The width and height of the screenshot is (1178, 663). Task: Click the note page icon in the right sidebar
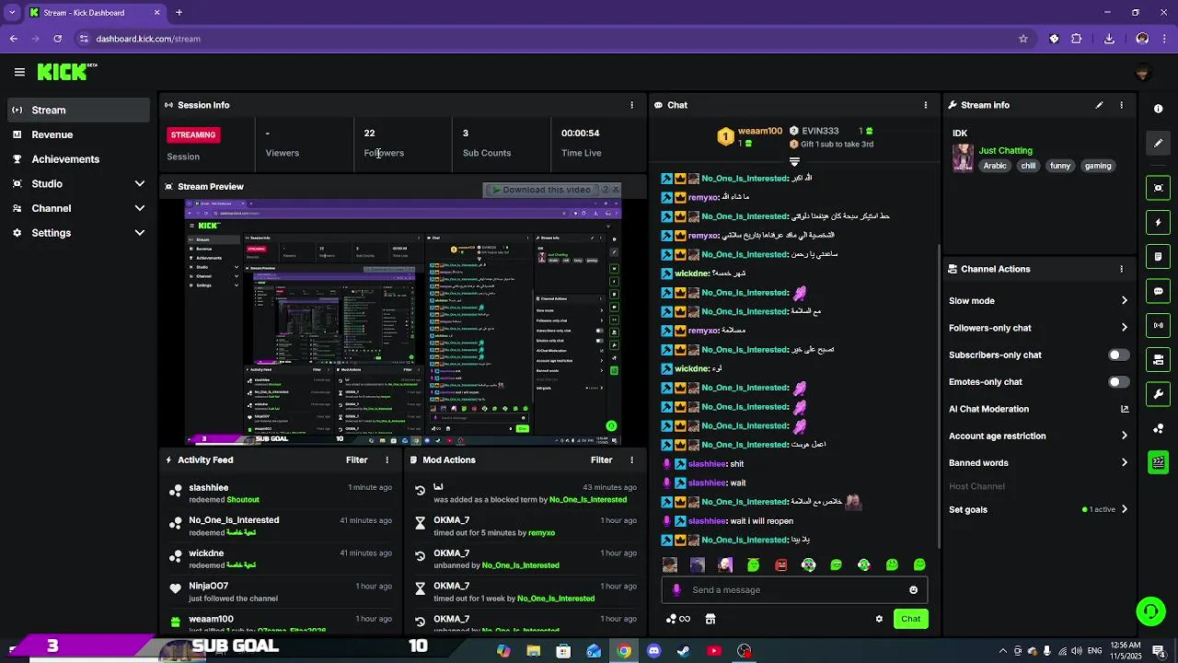click(1158, 256)
